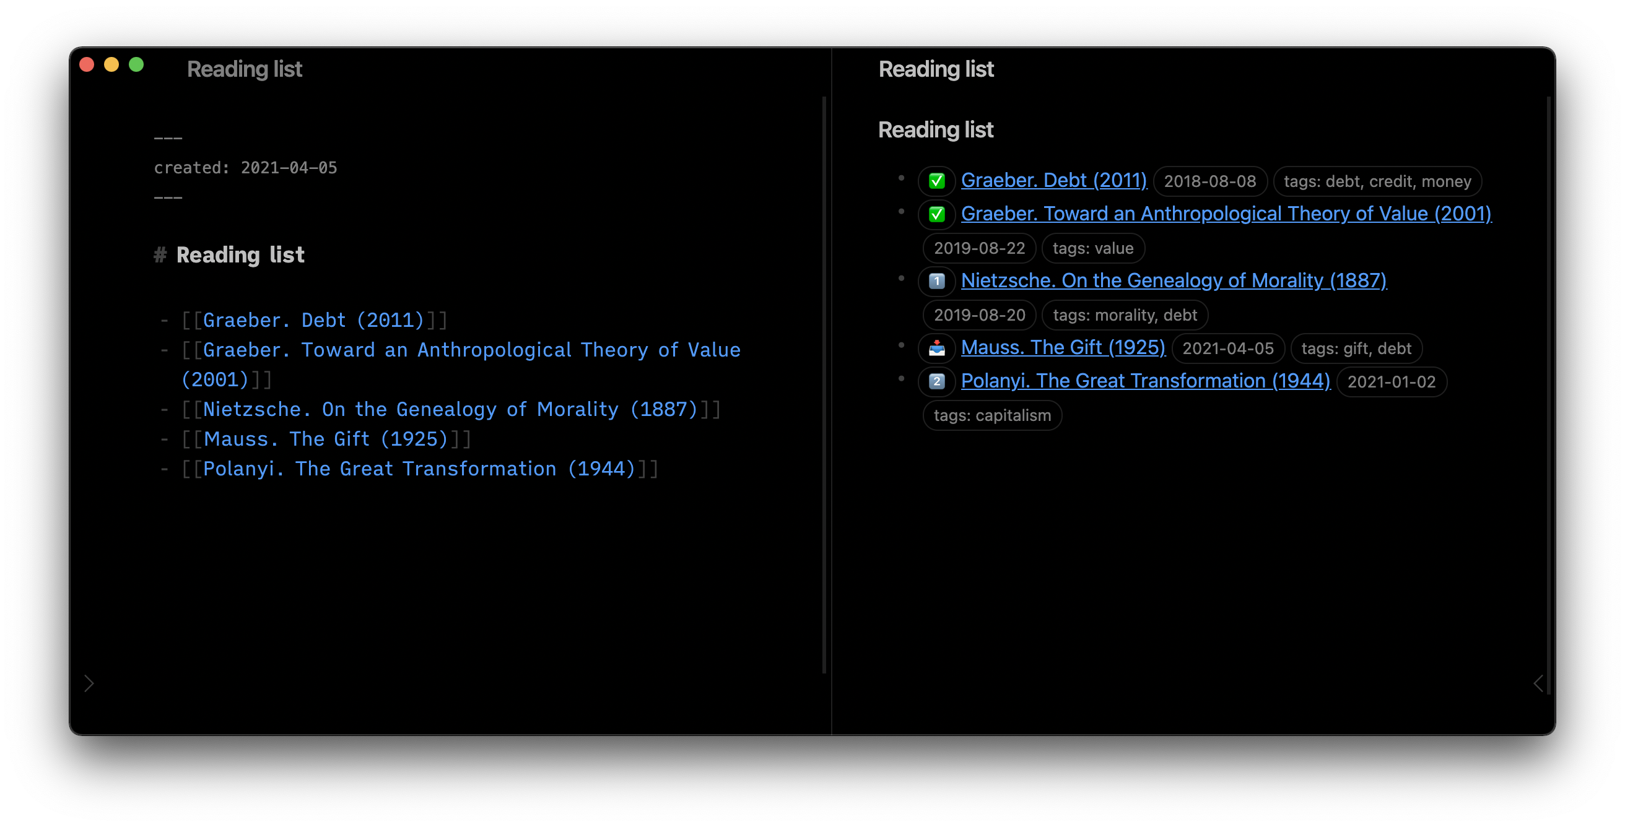Open Nietzsche Genealogy of Morality preview link
This screenshot has height=827, width=1625.
[1174, 280]
